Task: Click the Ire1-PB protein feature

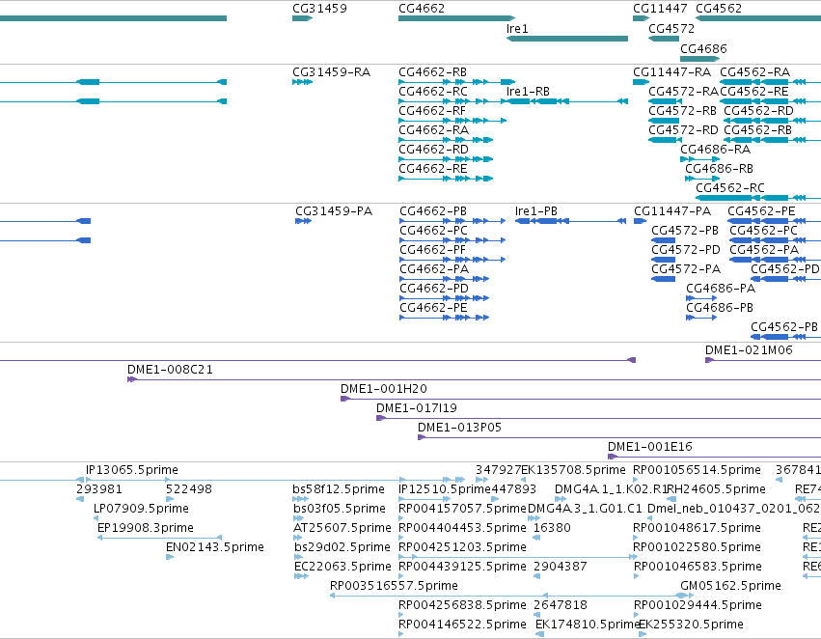Action: click(x=570, y=221)
